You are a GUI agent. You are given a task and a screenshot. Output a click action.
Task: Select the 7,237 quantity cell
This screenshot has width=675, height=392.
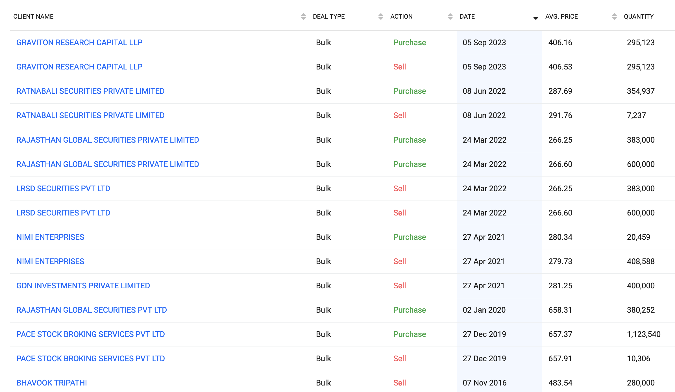click(636, 116)
